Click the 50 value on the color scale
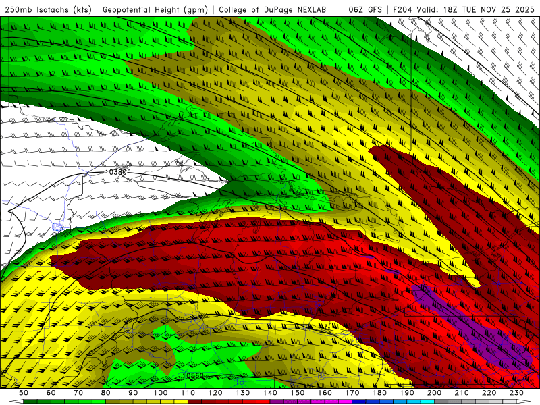Viewport: 540px width, 405px height. [24, 393]
